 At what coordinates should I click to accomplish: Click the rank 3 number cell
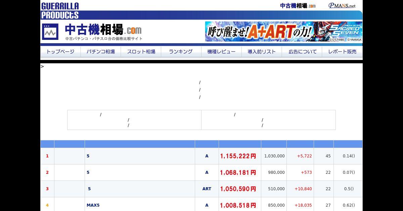tap(47, 189)
